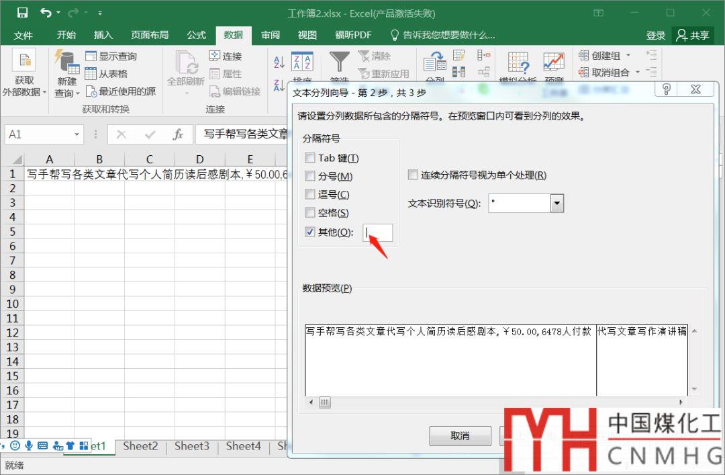Switch to the Sheet4 worksheet tab
725x475 pixels.
click(x=243, y=446)
